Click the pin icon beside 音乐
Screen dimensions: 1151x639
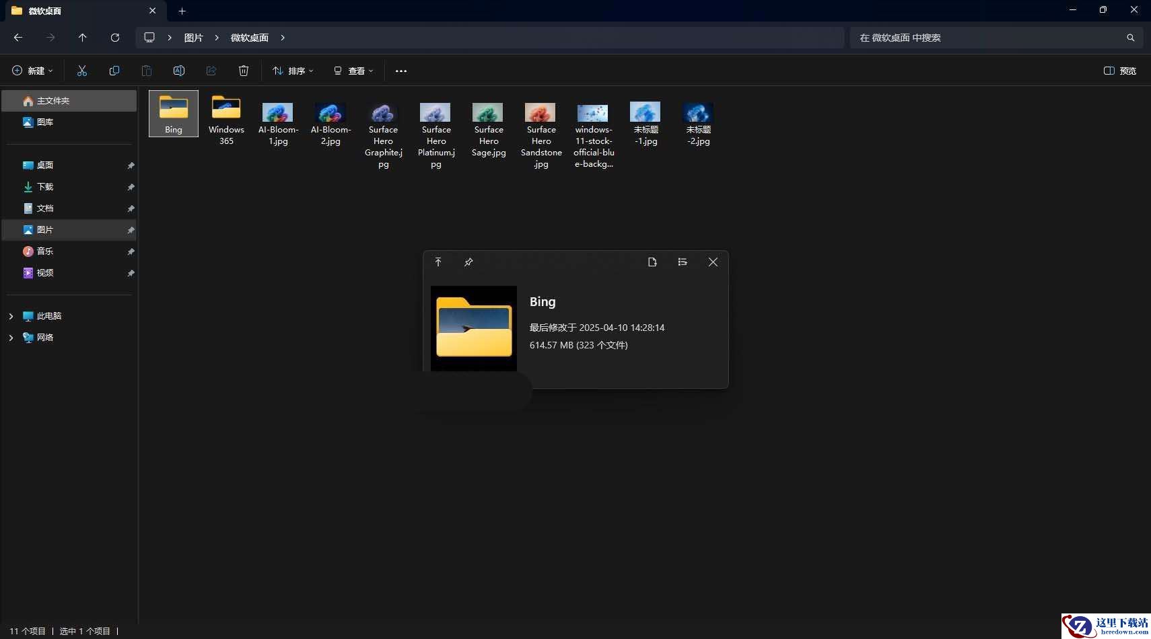click(x=131, y=252)
